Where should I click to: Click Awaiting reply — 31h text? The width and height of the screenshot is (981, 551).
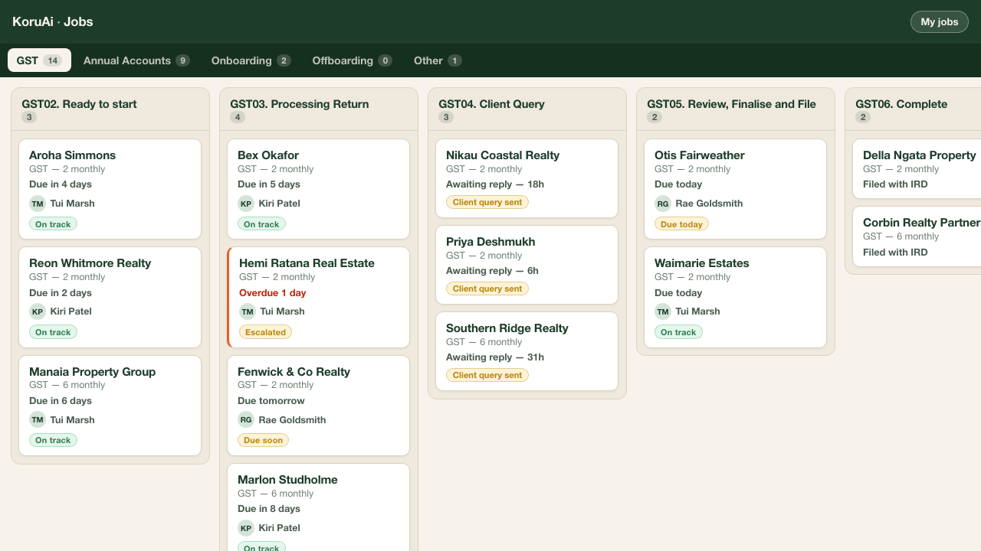point(495,357)
